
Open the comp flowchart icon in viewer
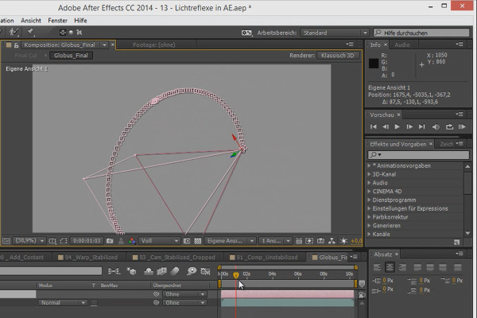[332, 241]
